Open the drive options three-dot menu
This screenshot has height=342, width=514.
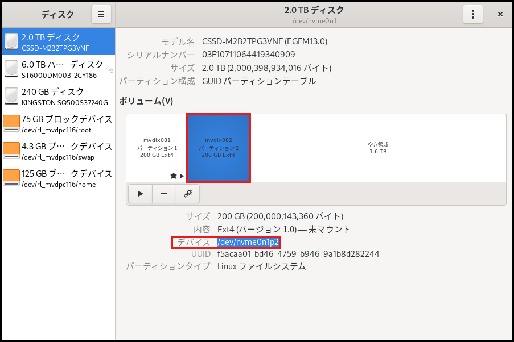coord(472,14)
